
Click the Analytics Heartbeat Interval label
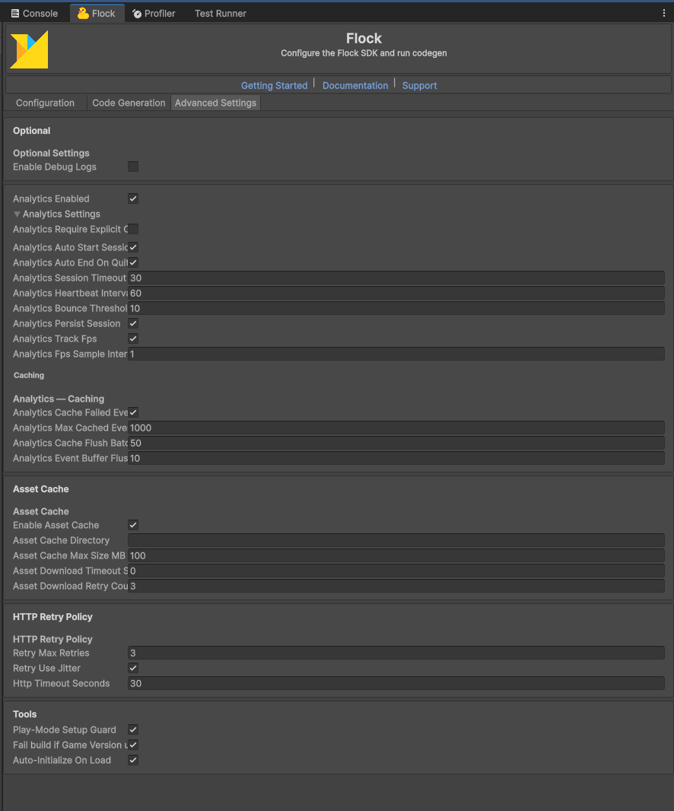pos(70,293)
